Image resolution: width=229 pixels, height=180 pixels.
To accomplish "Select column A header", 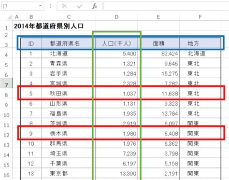I will 17,17.
